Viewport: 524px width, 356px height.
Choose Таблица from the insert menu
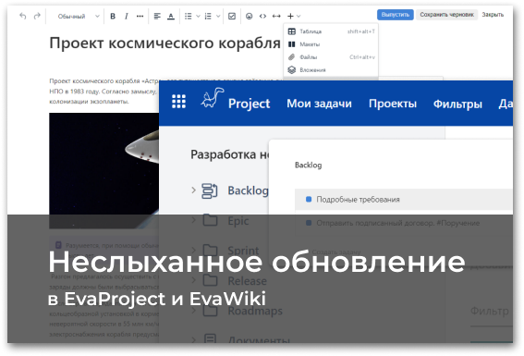(x=331, y=31)
